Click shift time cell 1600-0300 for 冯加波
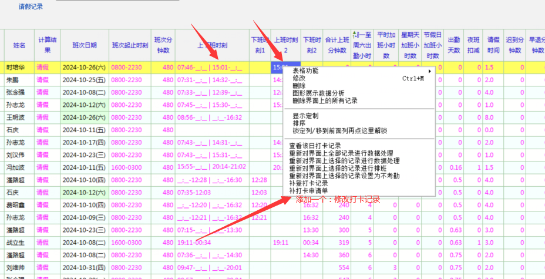Screen dimensions: 545x279 click(126, 167)
